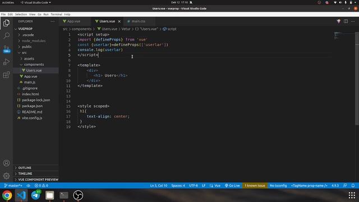The width and height of the screenshot is (359, 202).
Task: Click the 1 known issue status item
Action: point(255,186)
